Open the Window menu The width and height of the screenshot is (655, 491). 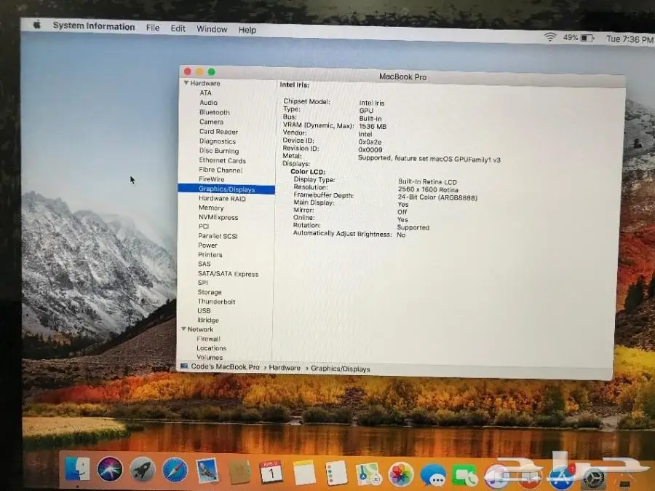coord(212,29)
